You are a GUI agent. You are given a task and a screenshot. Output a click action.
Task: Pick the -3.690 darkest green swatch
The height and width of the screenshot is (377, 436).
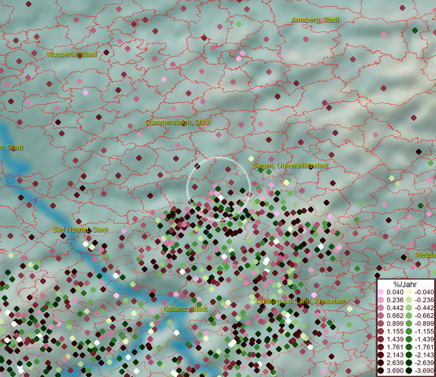click(409, 371)
